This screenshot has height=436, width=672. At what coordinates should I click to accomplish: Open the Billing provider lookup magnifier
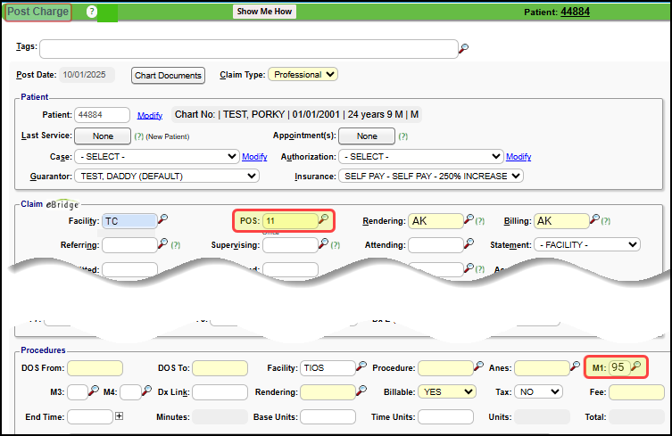coord(593,219)
